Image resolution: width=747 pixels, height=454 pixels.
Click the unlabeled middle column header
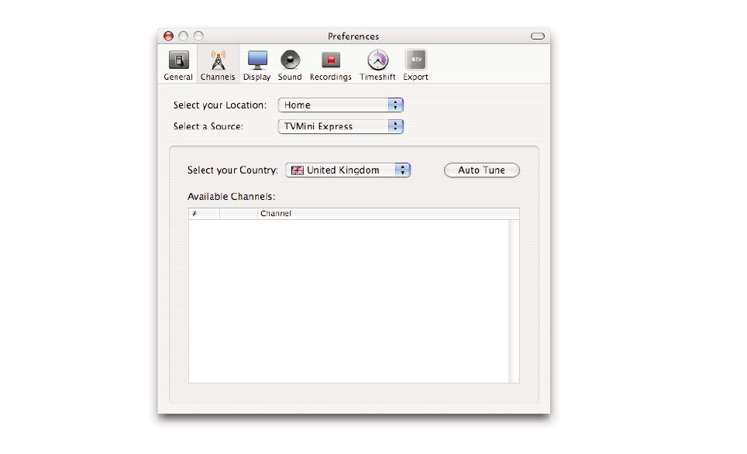click(239, 213)
